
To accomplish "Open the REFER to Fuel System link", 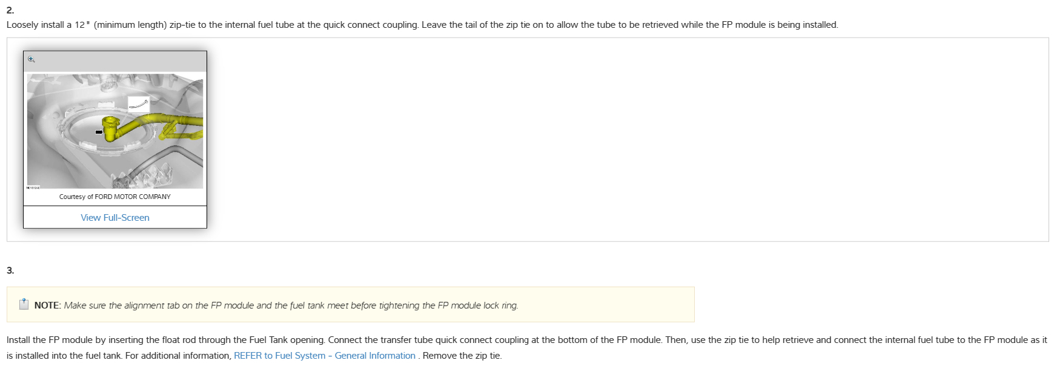I will (325, 356).
